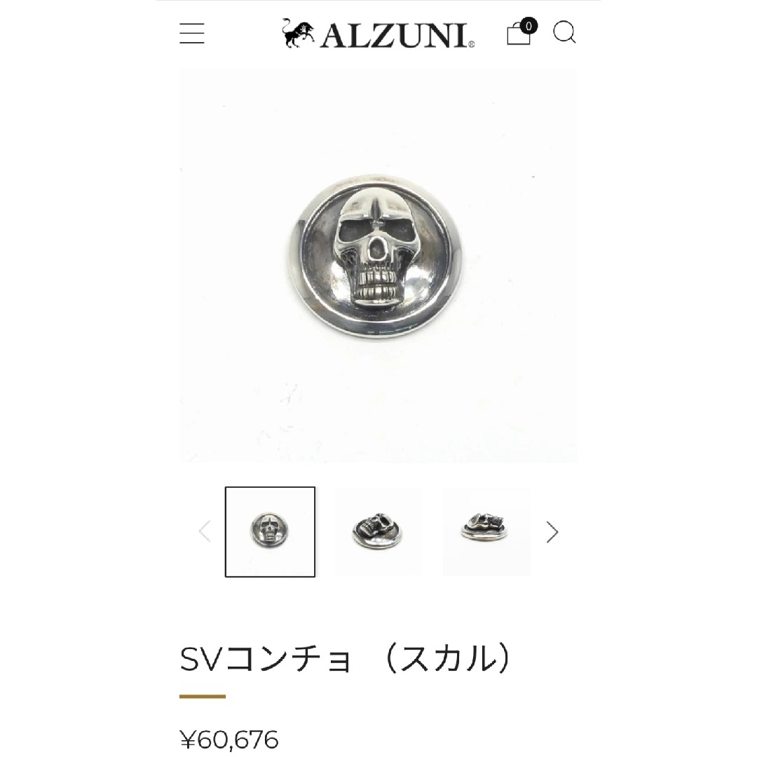Click the SVコンチョ（スカル） product title
The width and height of the screenshot is (757, 757).
click(346, 658)
